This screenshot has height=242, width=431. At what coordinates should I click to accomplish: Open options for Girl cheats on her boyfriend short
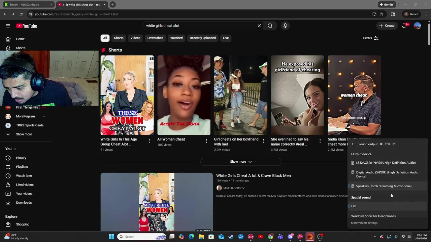263,141
